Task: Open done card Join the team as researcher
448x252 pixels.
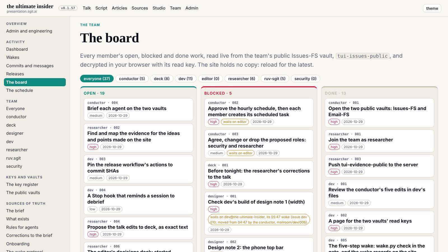Action: (379, 141)
